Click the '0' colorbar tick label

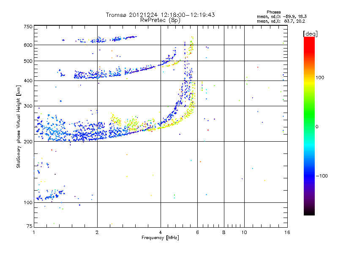point(317,127)
